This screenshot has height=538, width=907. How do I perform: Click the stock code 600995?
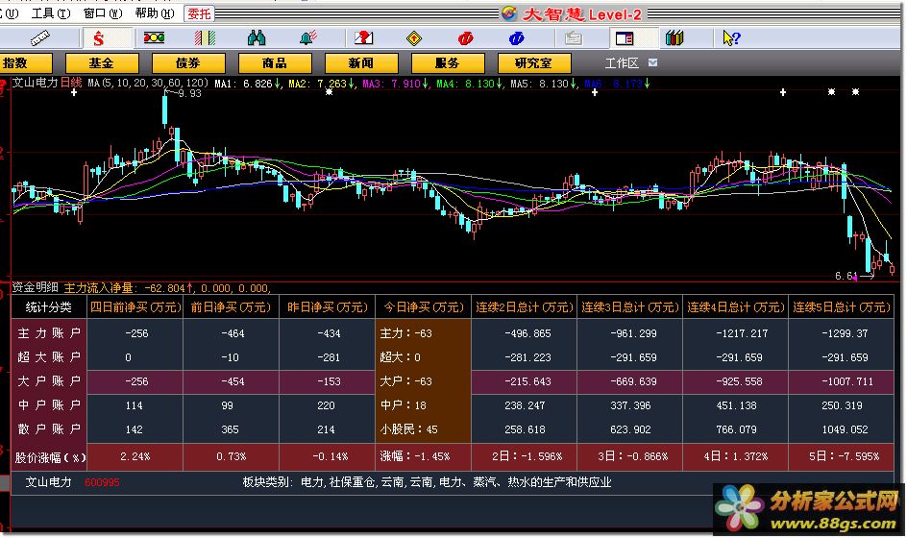point(102,482)
